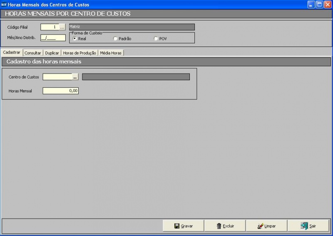
Task: Open the Média Horas tab
Action: pos(111,53)
